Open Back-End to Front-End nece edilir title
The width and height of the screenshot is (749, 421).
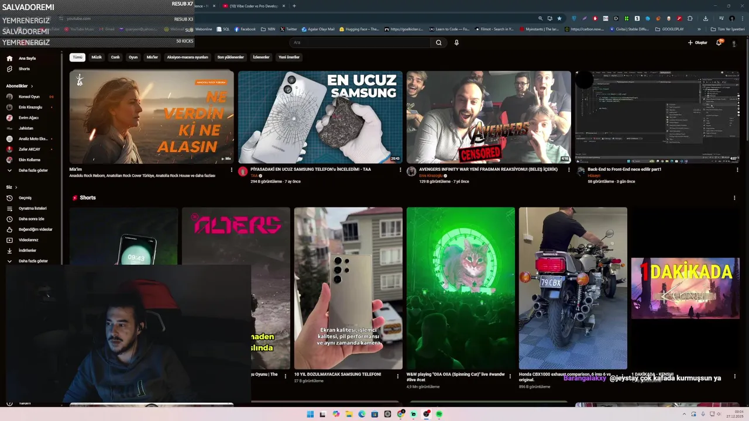click(624, 170)
